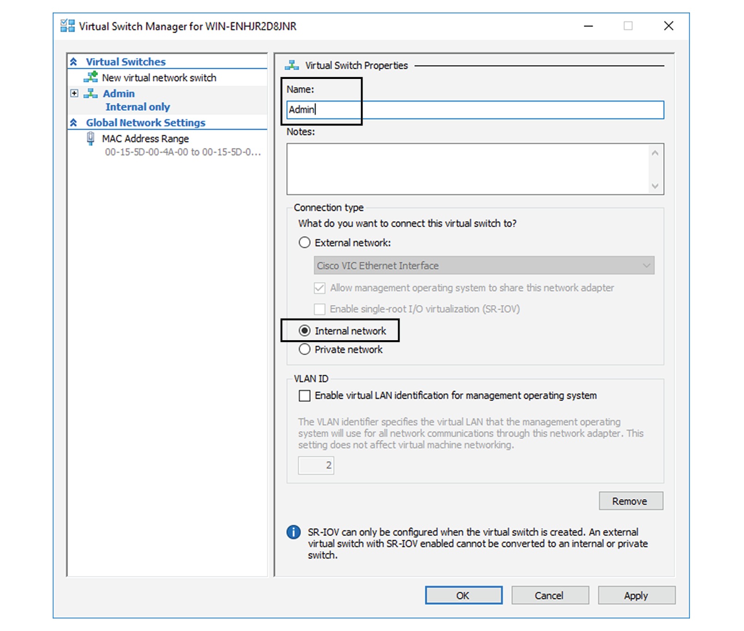Click the Cancel button
Image resolution: width=744 pixels, height=631 pixels.
550,595
